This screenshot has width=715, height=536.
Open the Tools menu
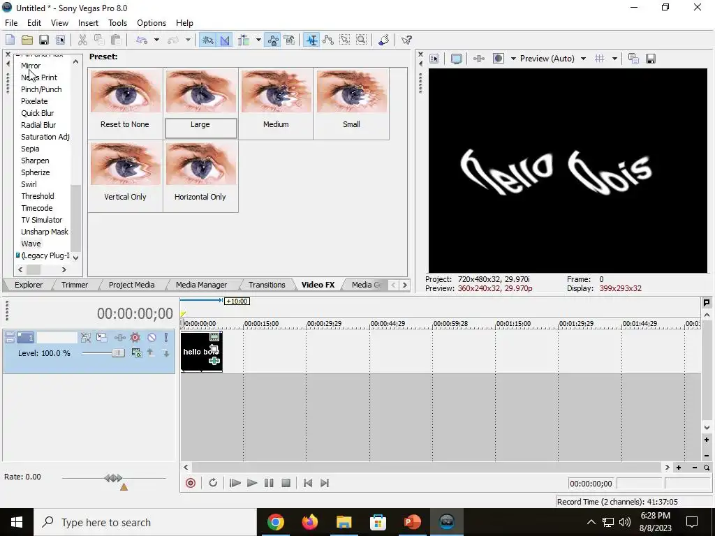(117, 23)
